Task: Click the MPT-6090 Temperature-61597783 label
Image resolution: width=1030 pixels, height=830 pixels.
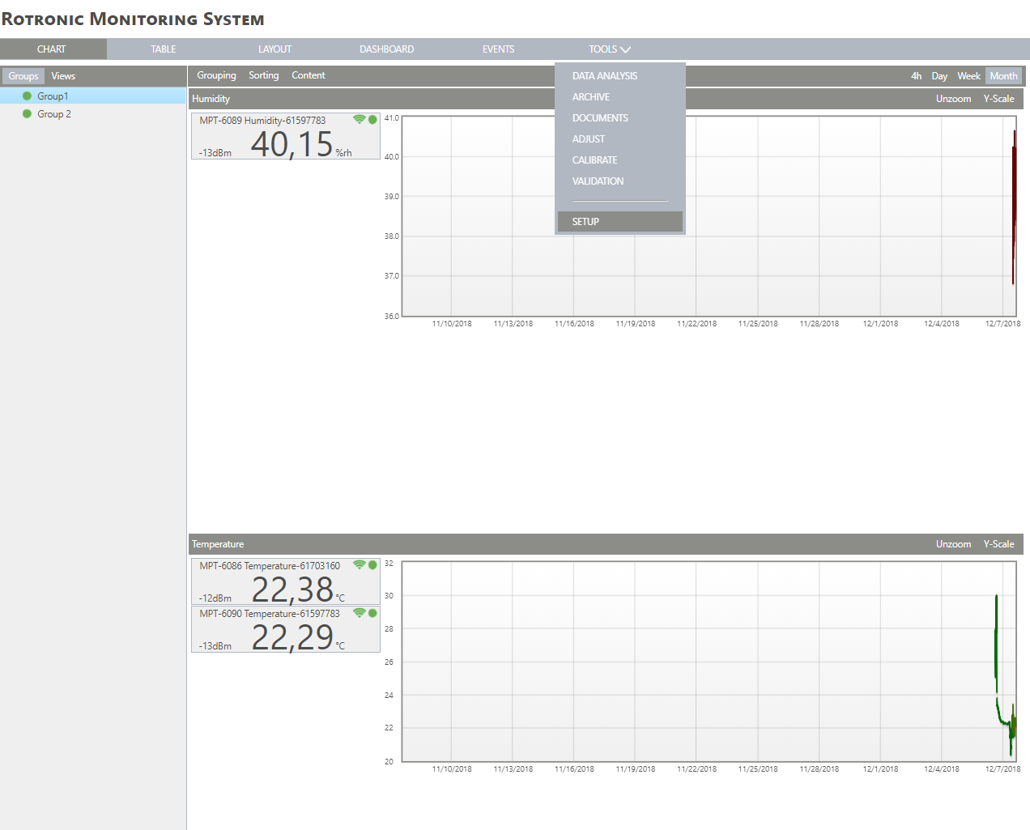Action: (x=270, y=614)
